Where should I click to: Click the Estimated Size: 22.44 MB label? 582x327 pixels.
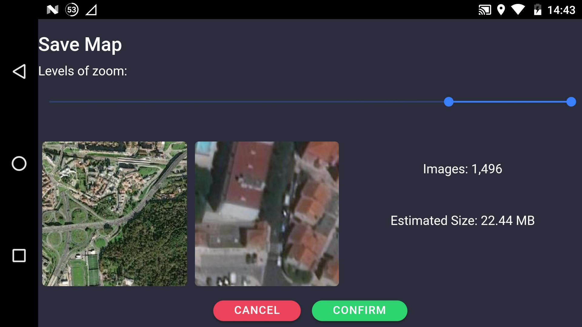(x=463, y=221)
